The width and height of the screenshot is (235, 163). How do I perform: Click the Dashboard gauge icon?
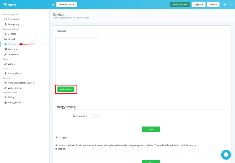(x=5, y=19)
